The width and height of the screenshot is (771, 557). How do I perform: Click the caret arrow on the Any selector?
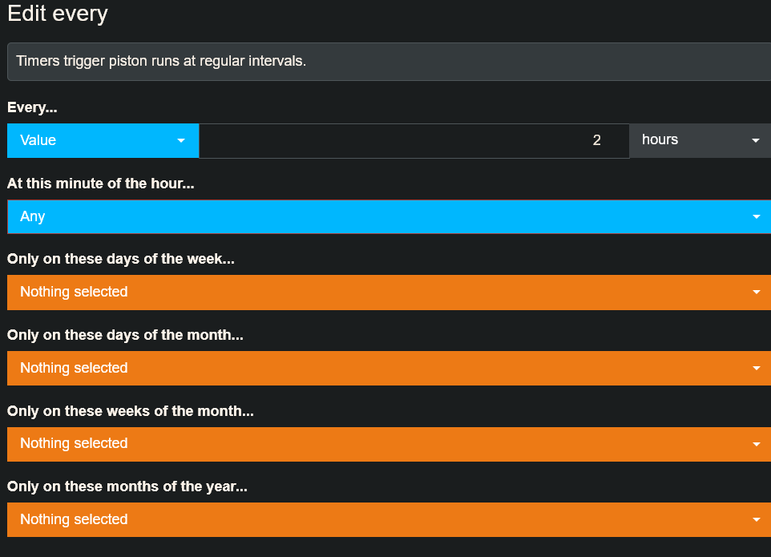(757, 217)
